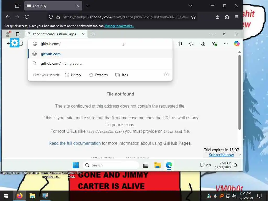Open remote clock showing 2:50 AM

click(223, 165)
